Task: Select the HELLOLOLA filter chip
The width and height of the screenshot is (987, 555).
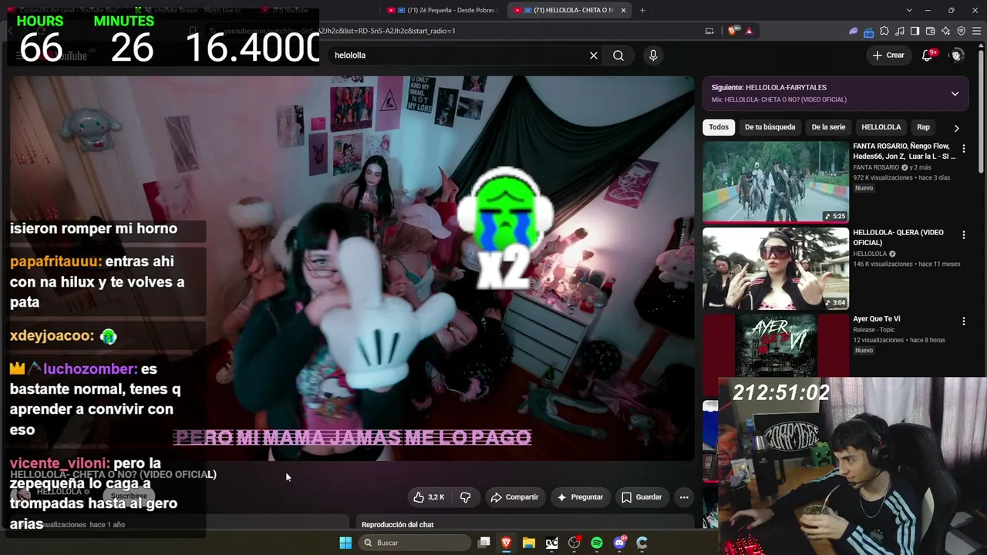Action: coord(881,127)
